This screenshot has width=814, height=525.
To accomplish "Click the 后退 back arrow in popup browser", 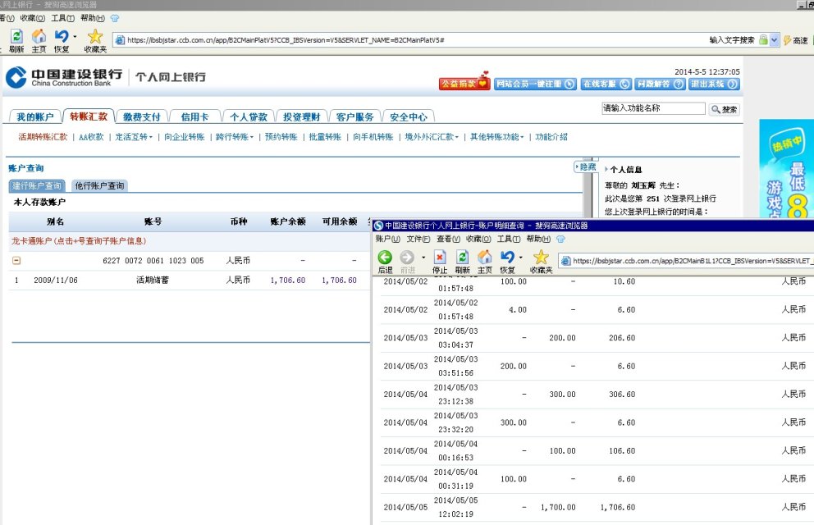I will [384, 258].
